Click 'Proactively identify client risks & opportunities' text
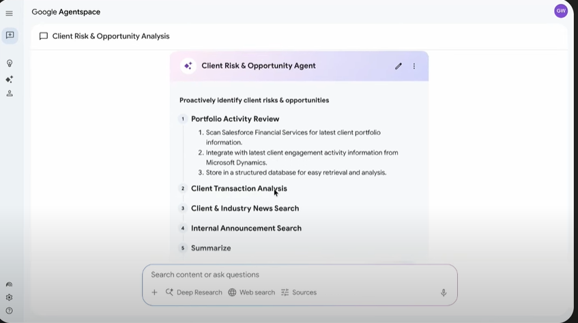This screenshot has height=323, width=578. pyautogui.click(x=255, y=100)
